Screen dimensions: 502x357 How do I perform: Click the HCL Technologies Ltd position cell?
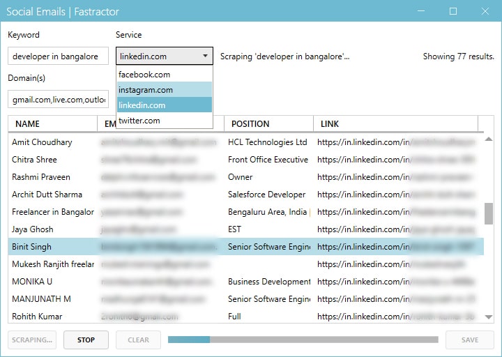point(268,142)
